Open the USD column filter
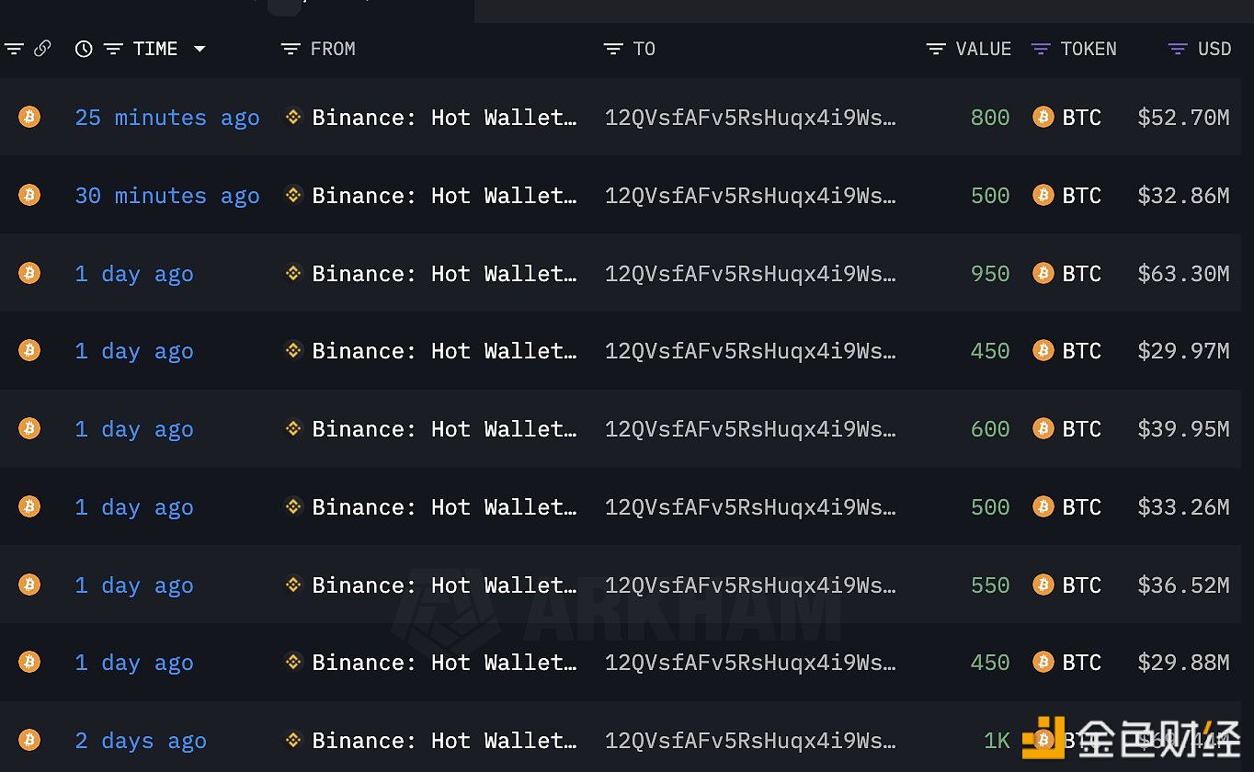This screenshot has width=1254, height=772. [x=1178, y=49]
